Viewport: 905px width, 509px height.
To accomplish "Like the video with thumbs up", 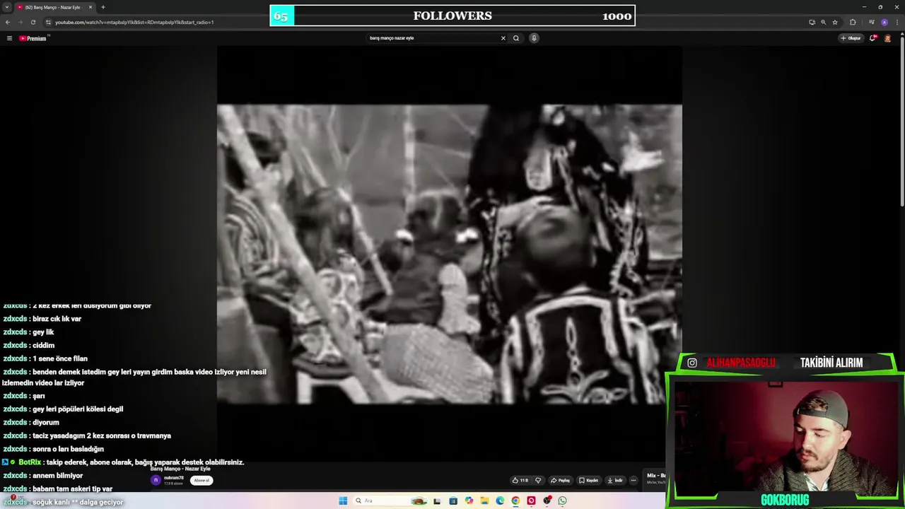I will [520, 480].
